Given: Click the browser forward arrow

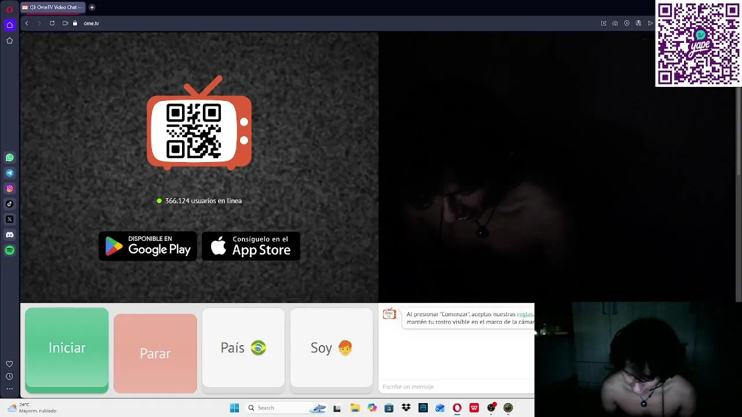Looking at the screenshot, I should click(39, 23).
